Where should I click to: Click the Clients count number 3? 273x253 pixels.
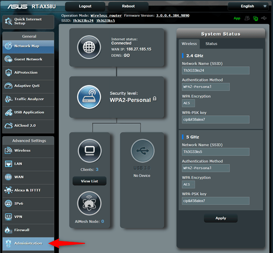(97, 170)
